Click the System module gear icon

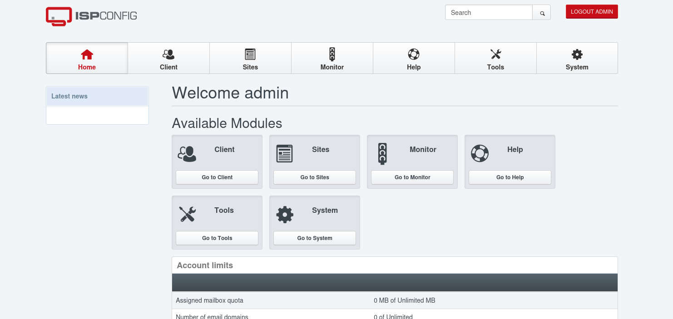285,214
